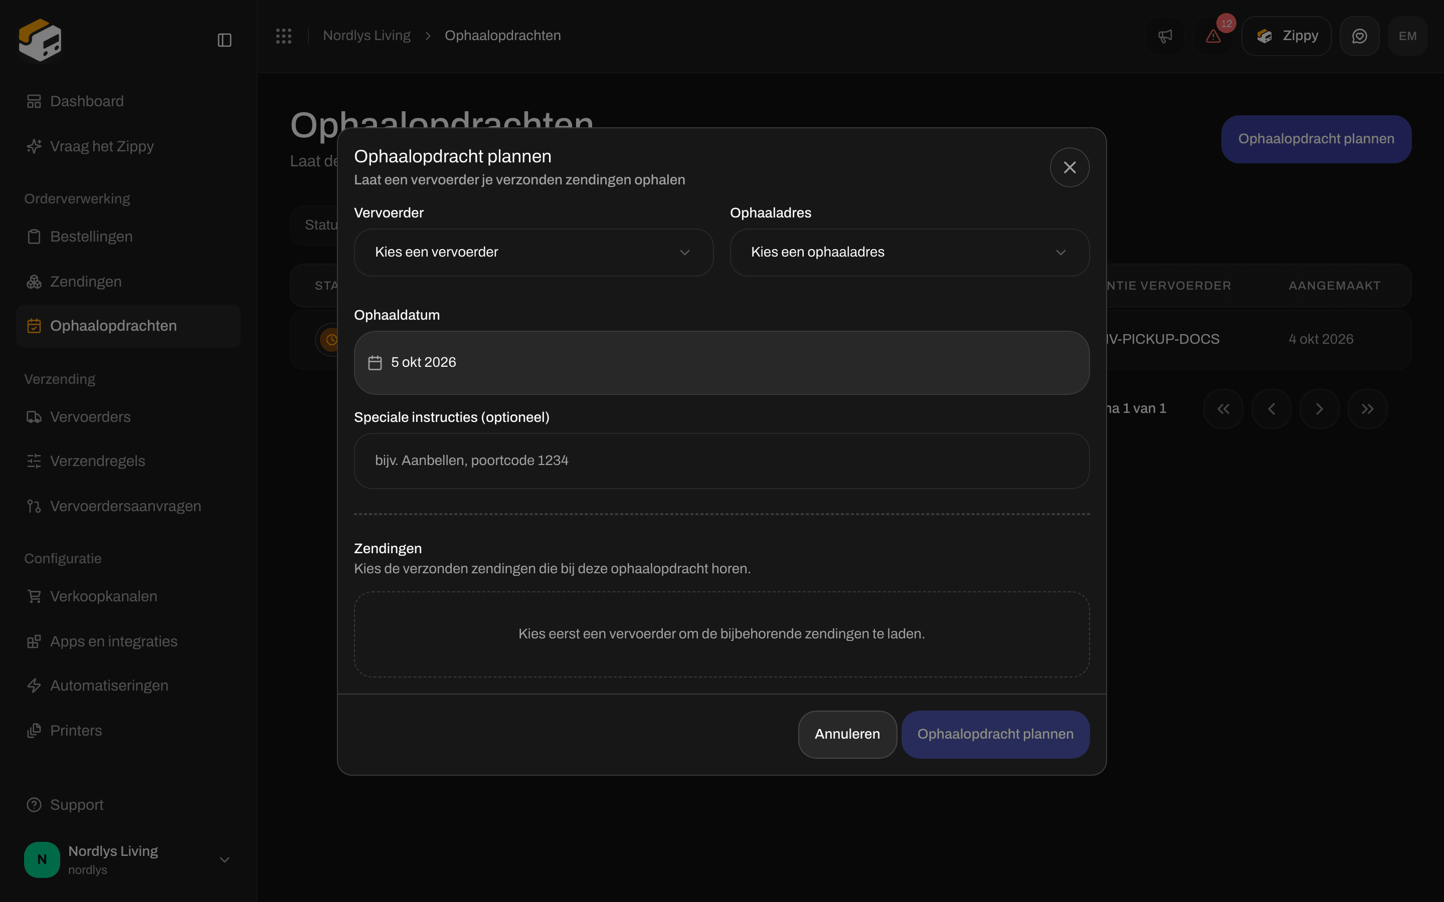Open Apps en integraties in sidebar
1444x902 pixels.
pyautogui.click(x=128, y=641)
